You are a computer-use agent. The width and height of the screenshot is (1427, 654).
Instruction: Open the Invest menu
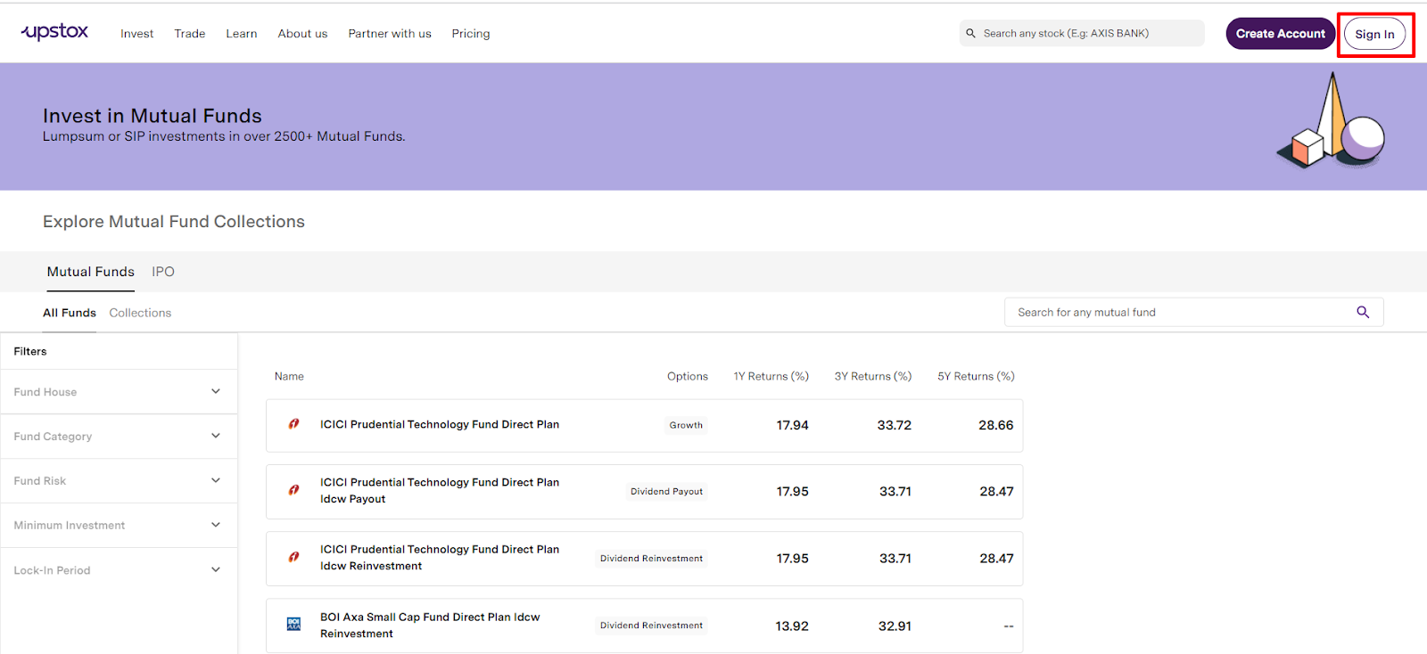(136, 34)
